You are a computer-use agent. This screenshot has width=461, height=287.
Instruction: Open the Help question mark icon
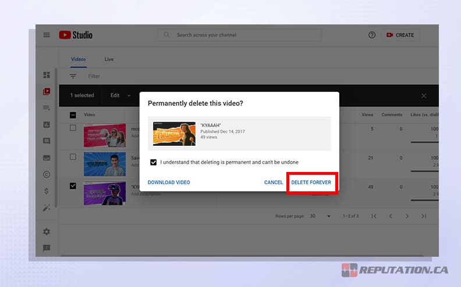tap(372, 35)
